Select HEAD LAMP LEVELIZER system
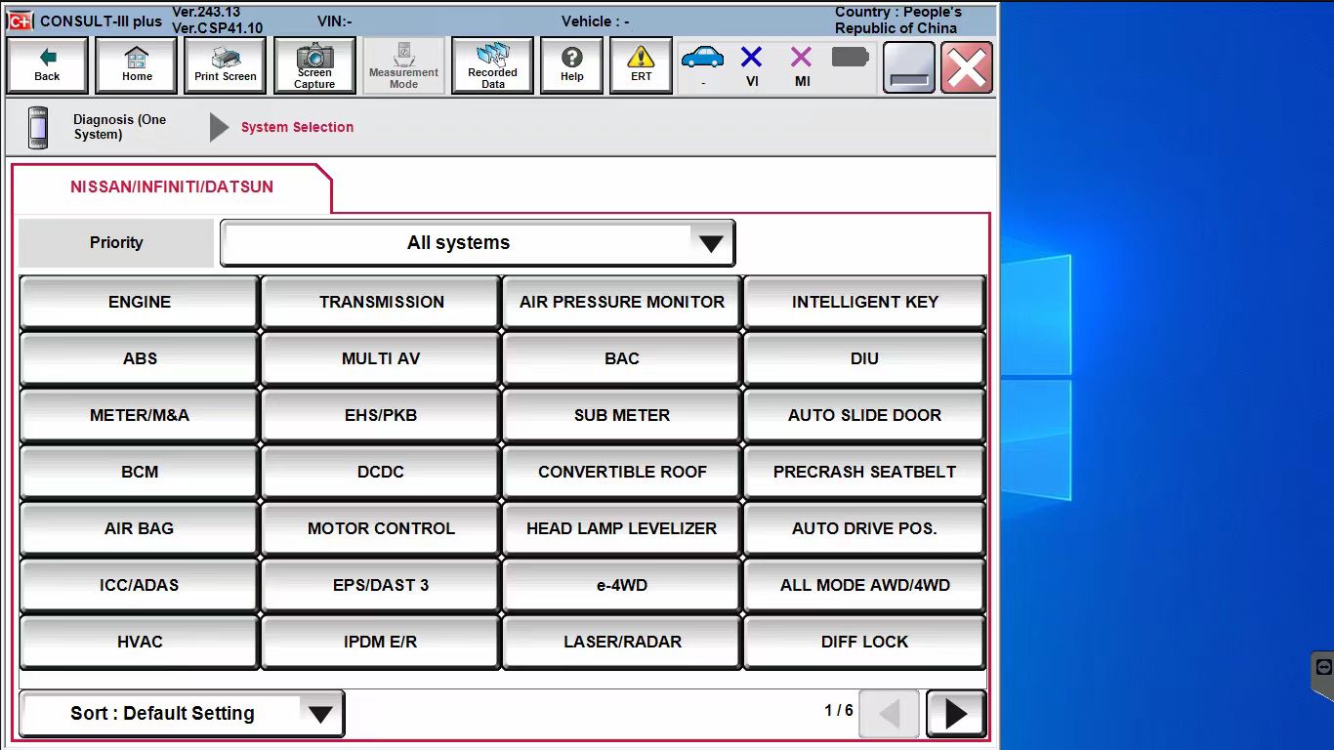Screen dimensions: 1334x750 (622, 528)
